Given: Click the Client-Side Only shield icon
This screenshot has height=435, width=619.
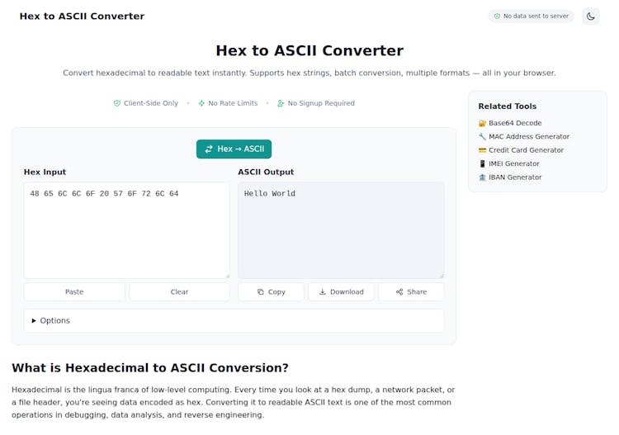Looking at the screenshot, I should (x=117, y=103).
